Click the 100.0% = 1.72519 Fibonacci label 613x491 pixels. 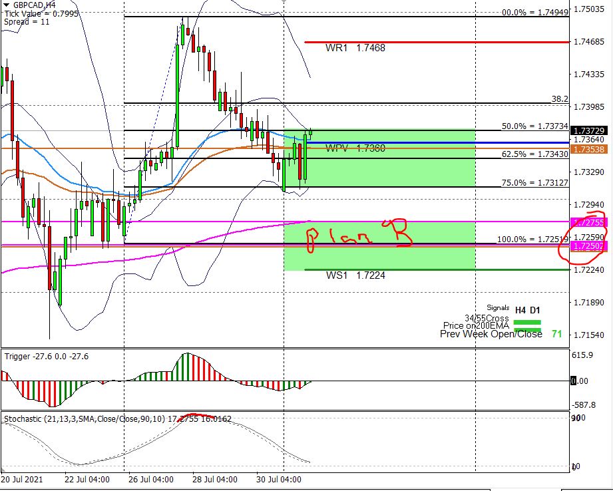tap(533, 240)
